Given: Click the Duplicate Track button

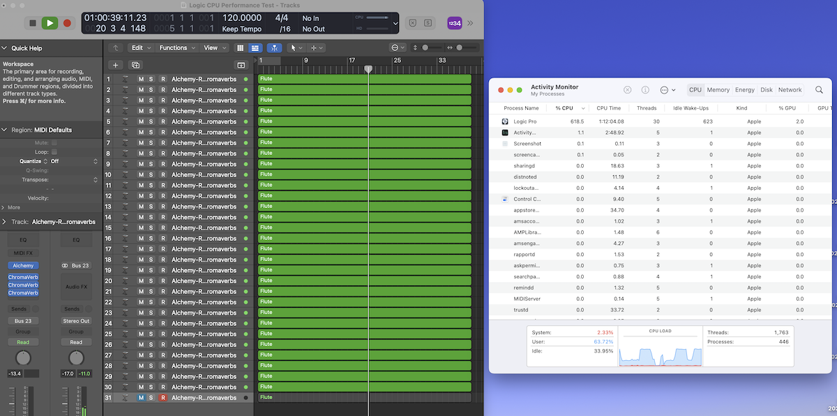Looking at the screenshot, I should point(136,65).
